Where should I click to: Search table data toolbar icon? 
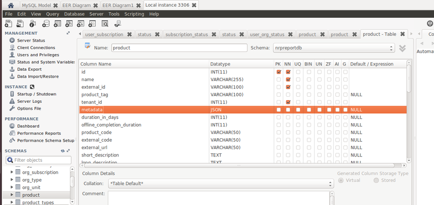[x=105, y=24]
